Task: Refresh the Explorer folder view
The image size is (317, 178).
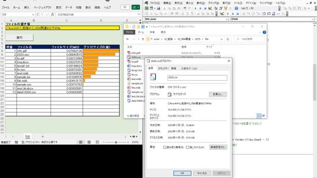Action: (x=228, y=39)
